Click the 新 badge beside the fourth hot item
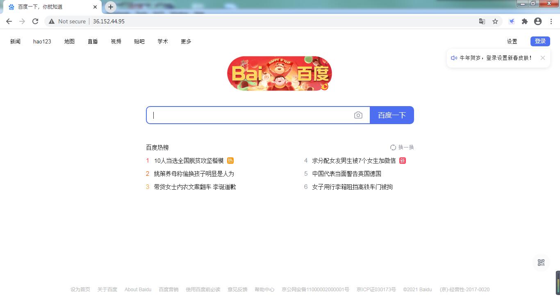Viewport: 560px width, 297px height. 403,161
